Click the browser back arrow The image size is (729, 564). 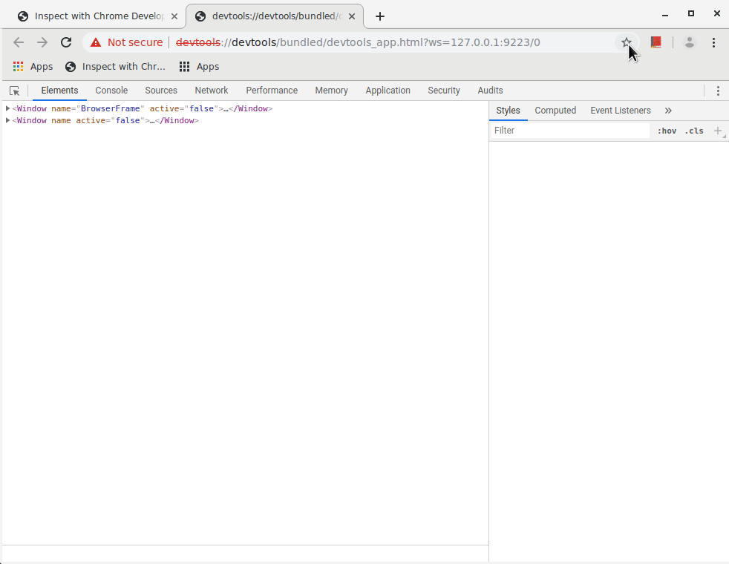click(x=19, y=42)
